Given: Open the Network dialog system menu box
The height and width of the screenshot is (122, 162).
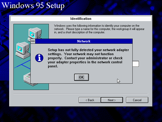Looking at the screenshot, I should [x=33, y=41].
